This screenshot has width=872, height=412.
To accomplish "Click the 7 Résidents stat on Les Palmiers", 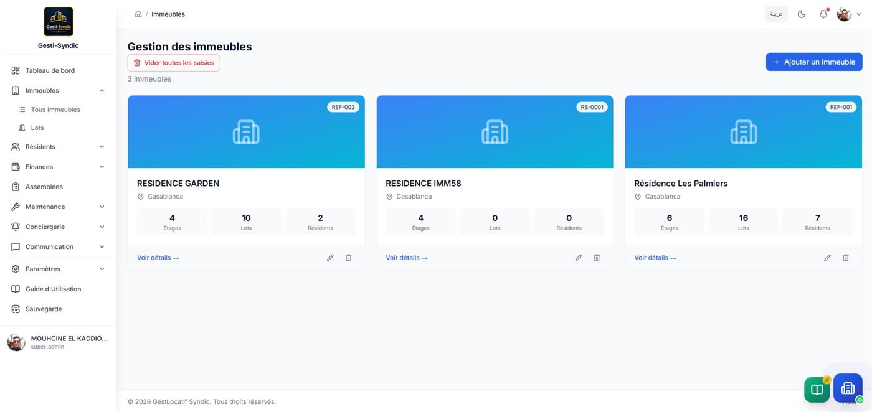I will pos(818,222).
